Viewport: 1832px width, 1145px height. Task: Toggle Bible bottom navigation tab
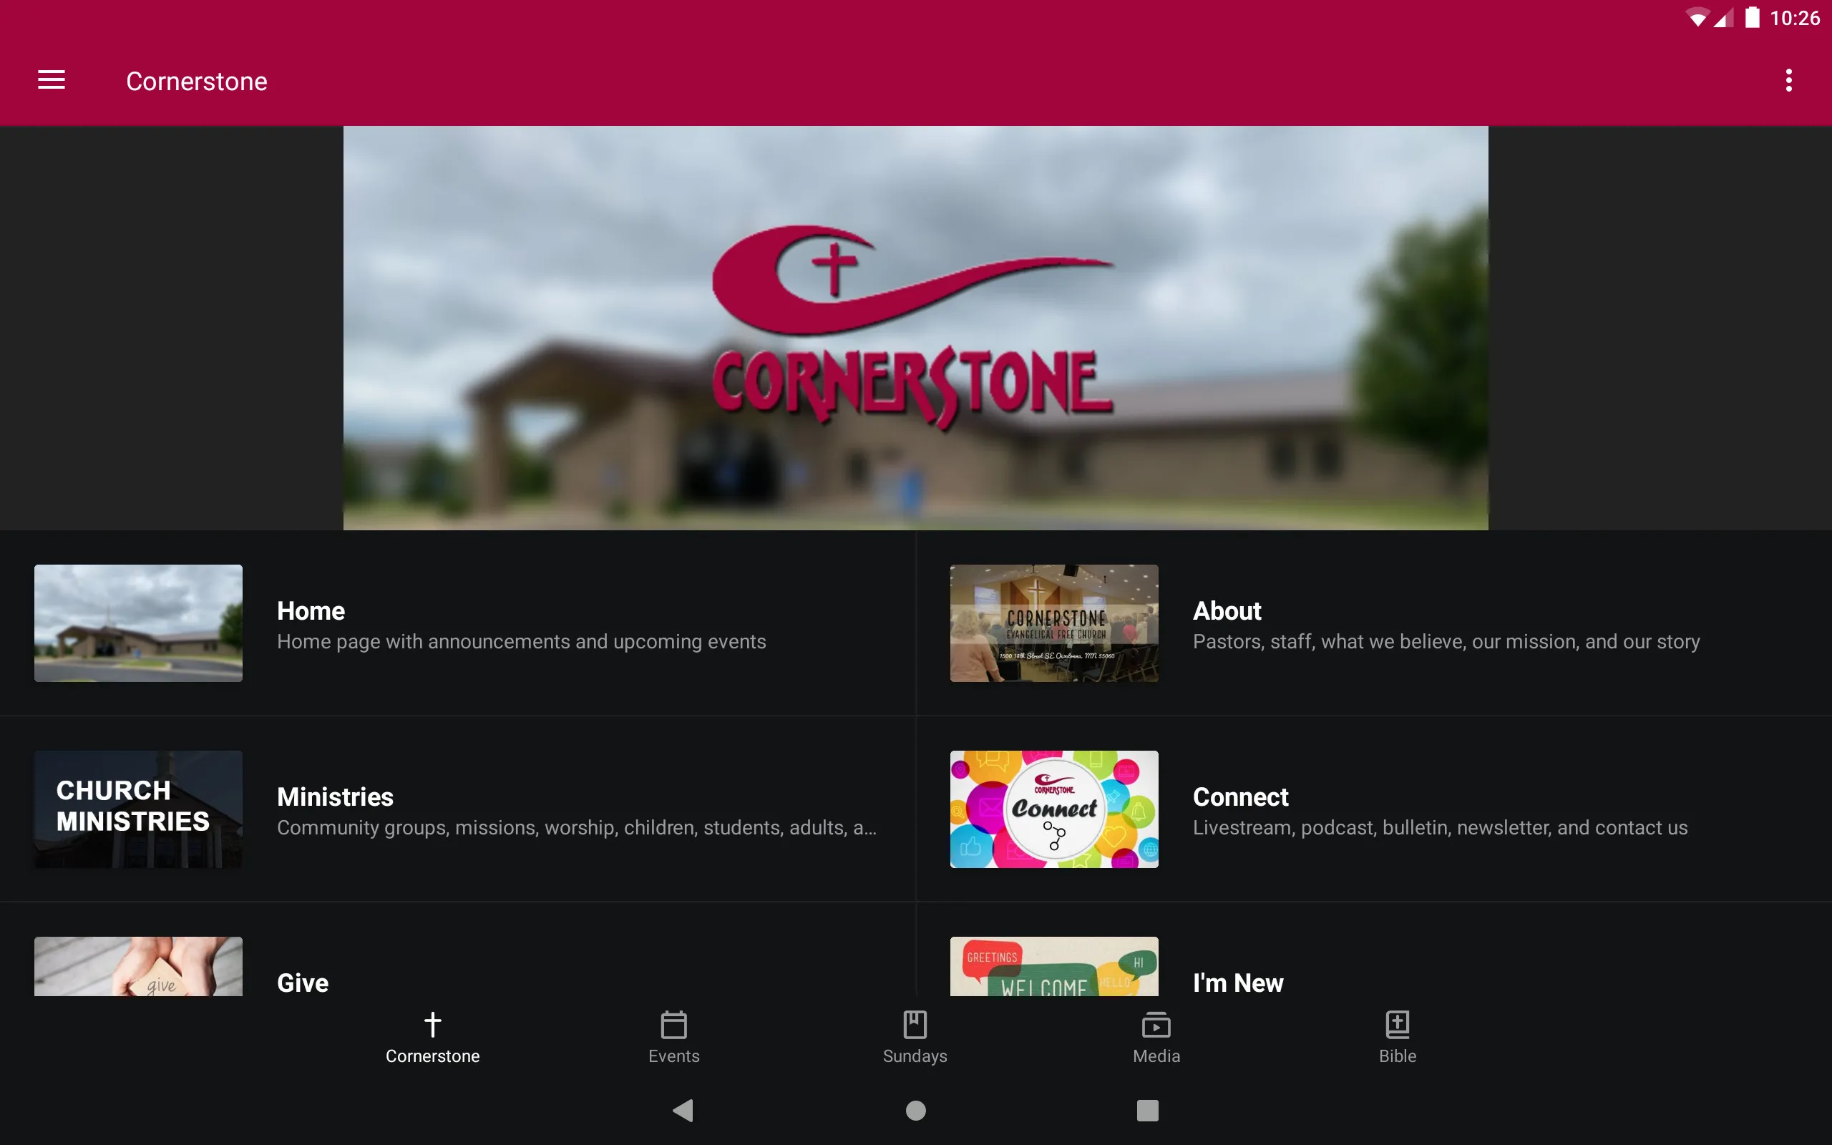[x=1397, y=1037]
